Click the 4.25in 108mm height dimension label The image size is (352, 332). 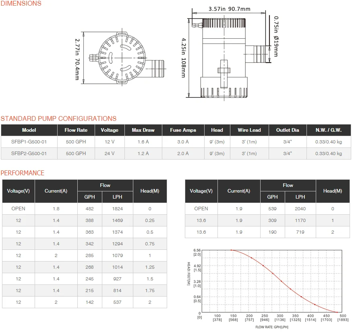click(184, 58)
